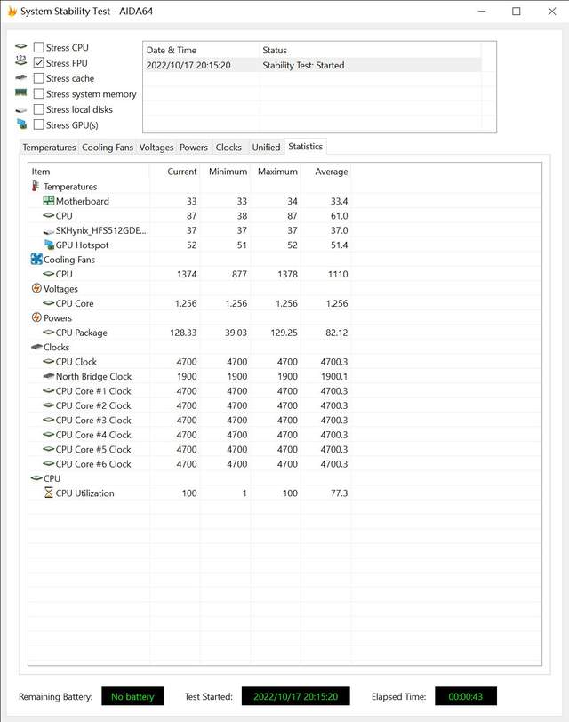Image resolution: width=569 pixels, height=722 pixels.
Task: Click the CPU Core voltage row chip icon
Action: tap(48, 303)
